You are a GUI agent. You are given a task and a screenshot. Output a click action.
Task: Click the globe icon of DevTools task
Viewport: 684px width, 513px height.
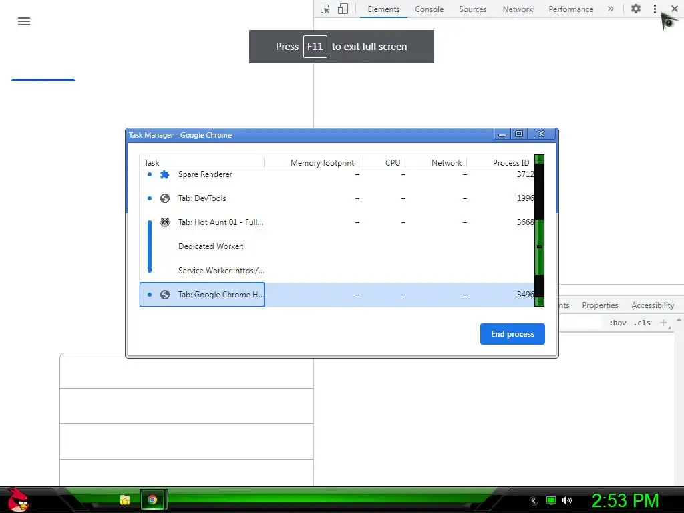point(164,198)
